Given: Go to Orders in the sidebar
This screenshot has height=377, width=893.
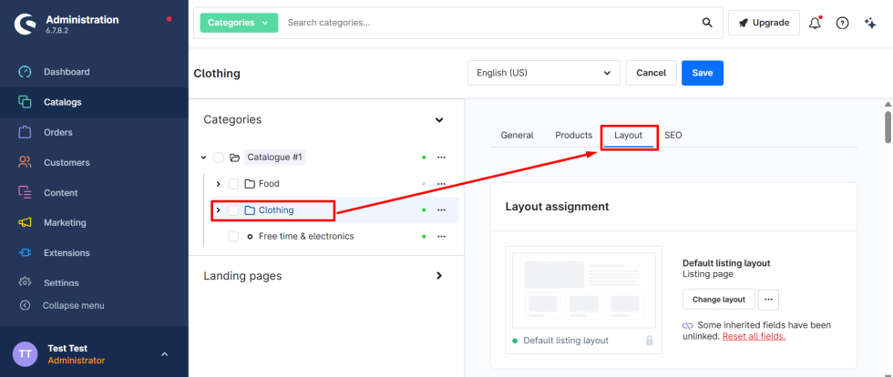Looking at the screenshot, I should tap(57, 132).
